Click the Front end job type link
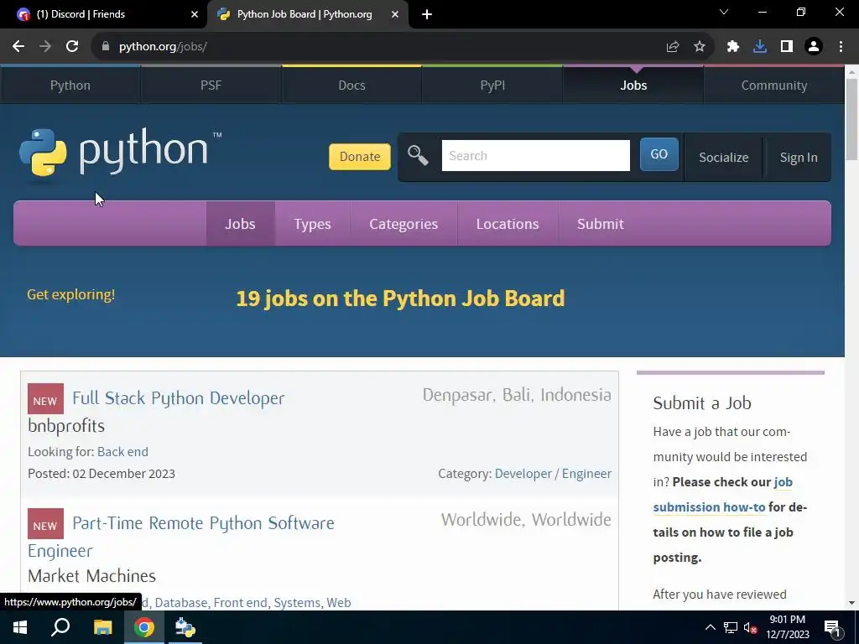 click(x=239, y=603)
